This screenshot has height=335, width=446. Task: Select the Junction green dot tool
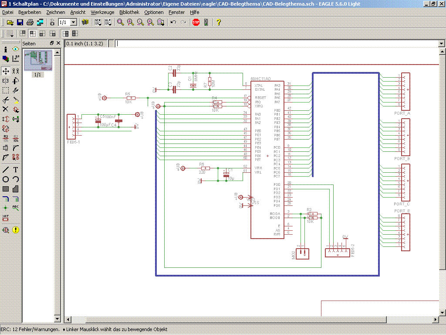point(6,208)
